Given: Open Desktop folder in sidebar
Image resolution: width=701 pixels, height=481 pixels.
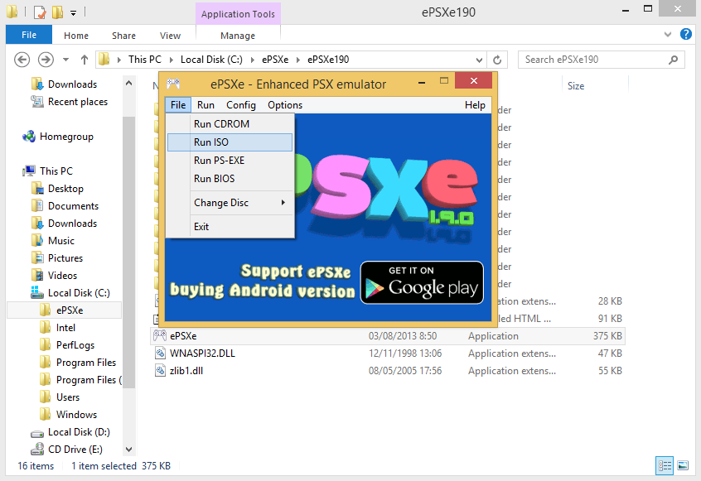Looking at the screenshot, I should click(x=65, y=189).
